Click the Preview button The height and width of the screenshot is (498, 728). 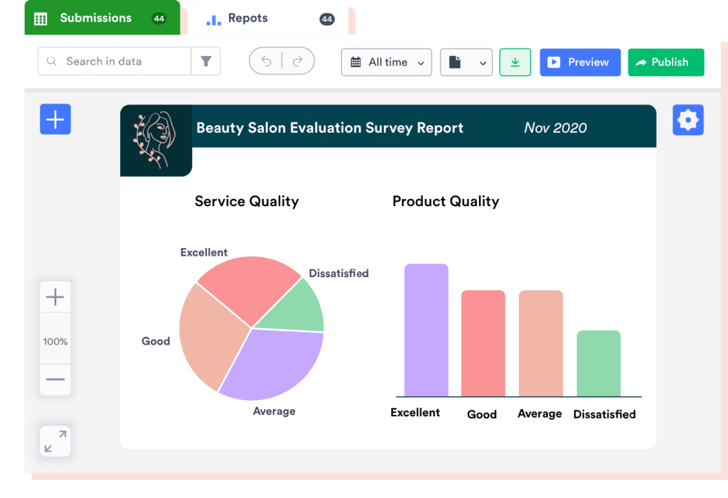[x=579, y=63]
